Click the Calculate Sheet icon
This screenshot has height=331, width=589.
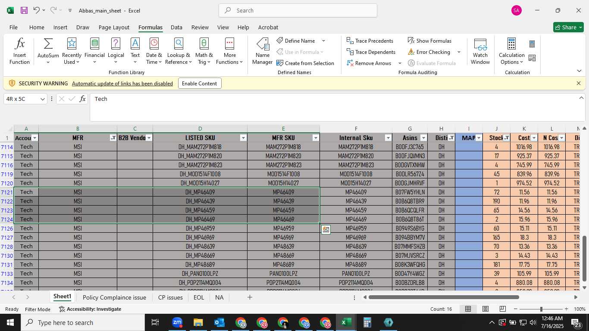coord(532,58)
